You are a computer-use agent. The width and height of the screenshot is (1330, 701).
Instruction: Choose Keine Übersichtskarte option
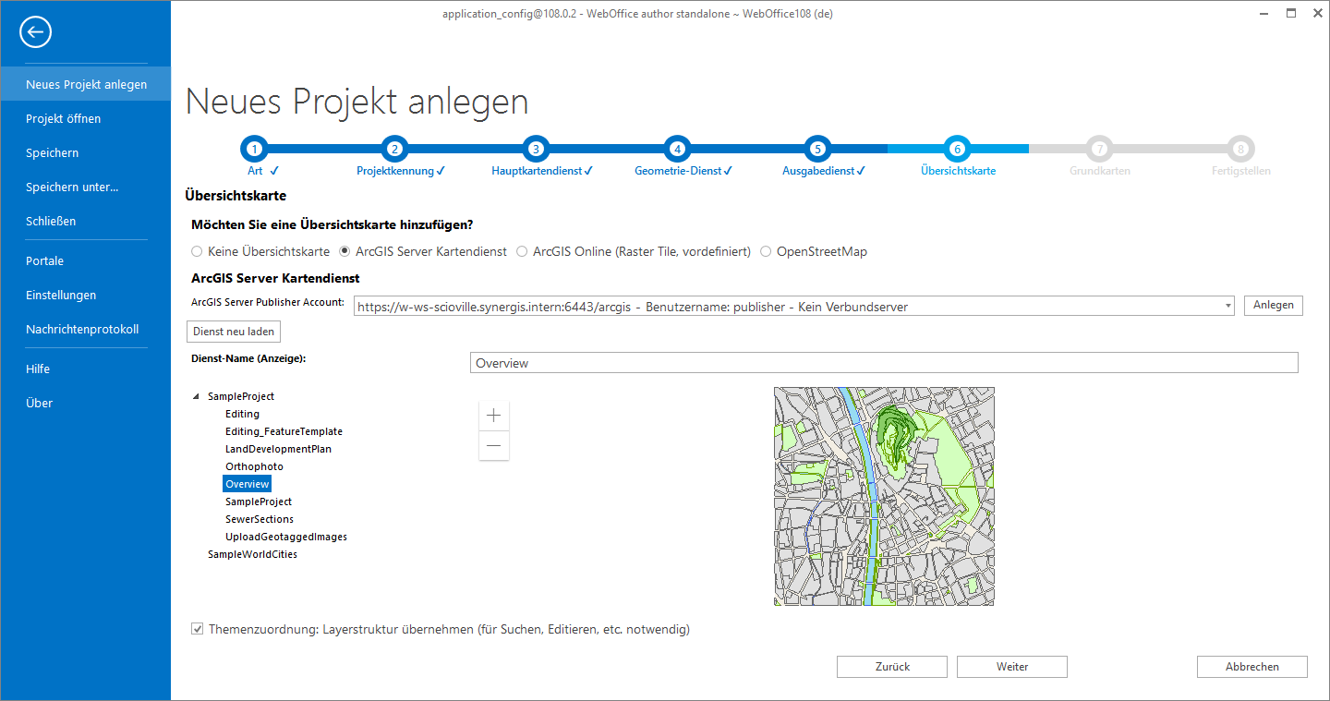196,250
